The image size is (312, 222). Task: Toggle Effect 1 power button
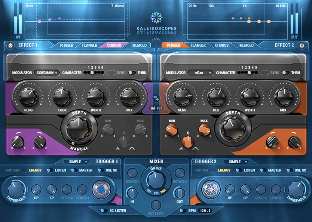[x=10, y=46]
